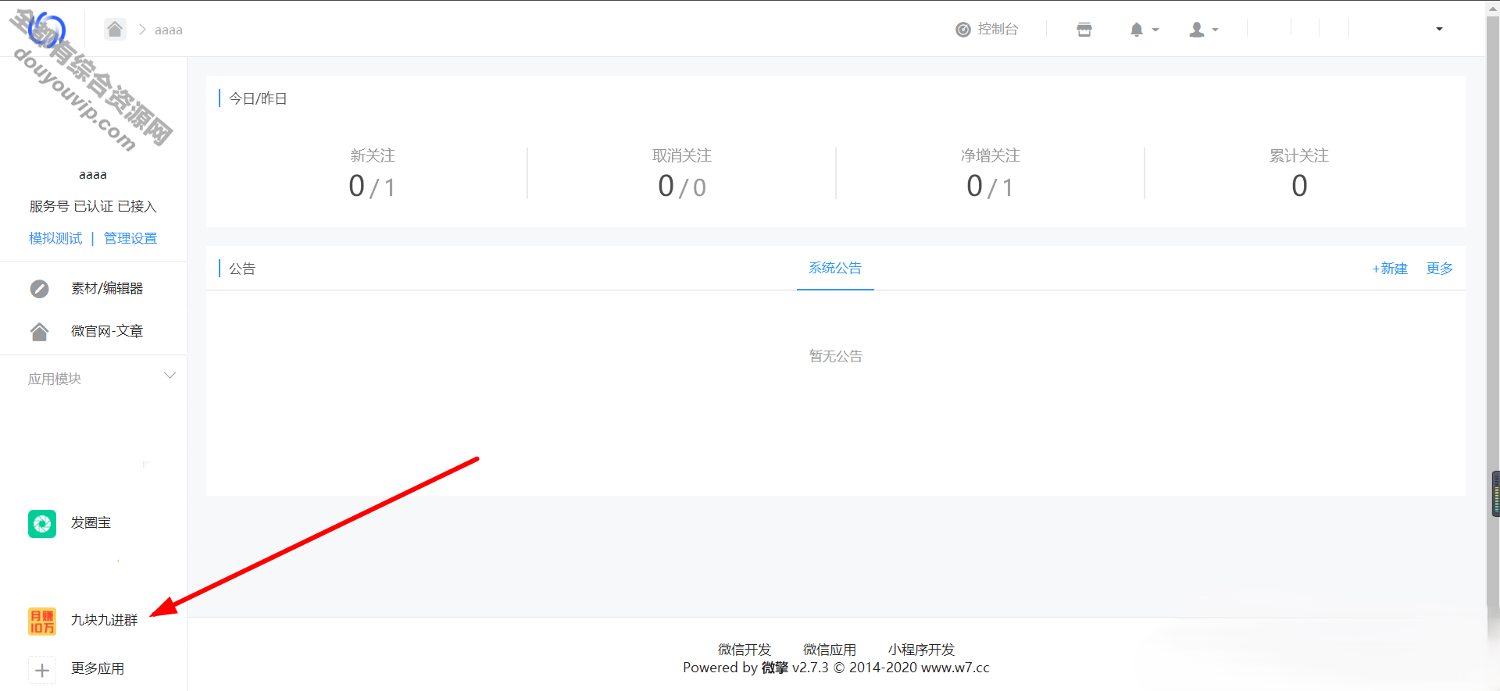Click the 取消关注 count 0/0
This screenshot has width=1500, height=691.
point(682,187)
